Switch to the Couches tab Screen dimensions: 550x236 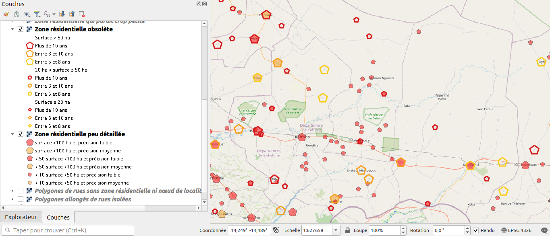coord(58,217)
